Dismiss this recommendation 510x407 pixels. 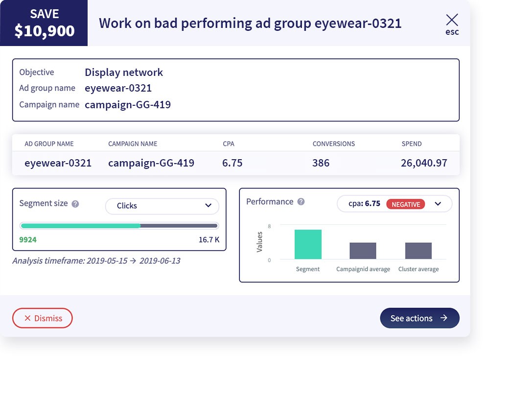pyautogui.click(x=42, y=318)
